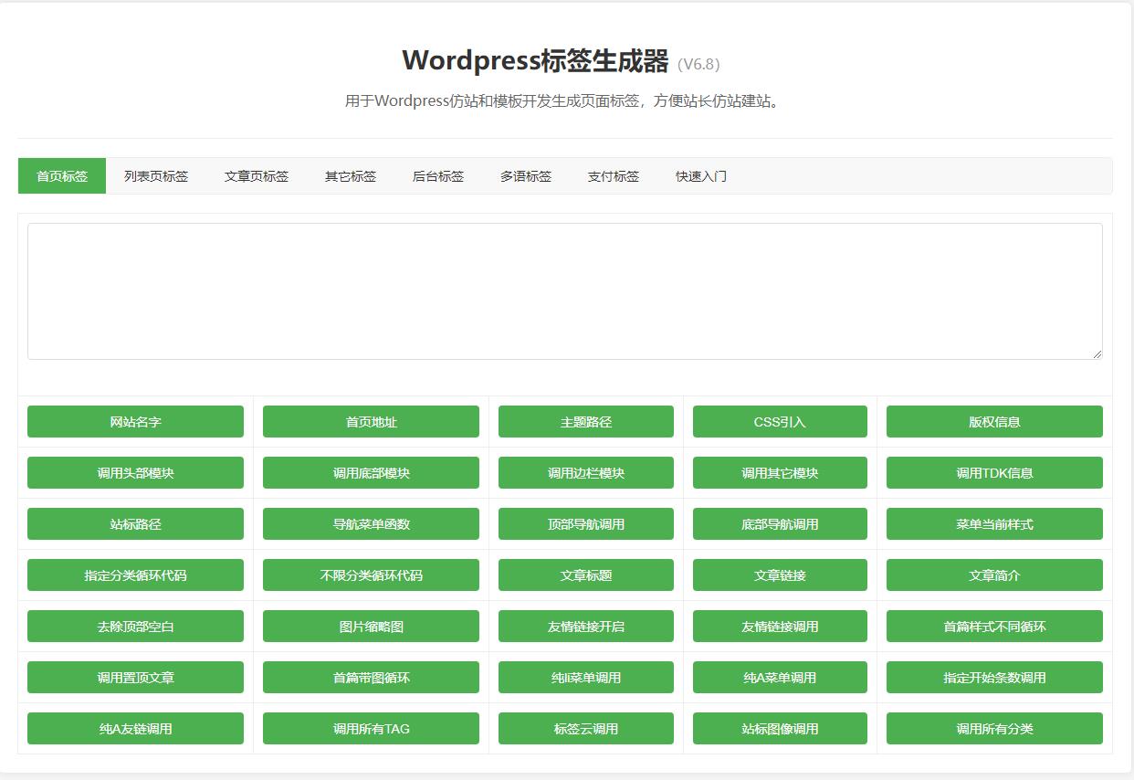Generate the 首页地址 tag
This screenshot has width=1134, height=780.
click(371, 421)
